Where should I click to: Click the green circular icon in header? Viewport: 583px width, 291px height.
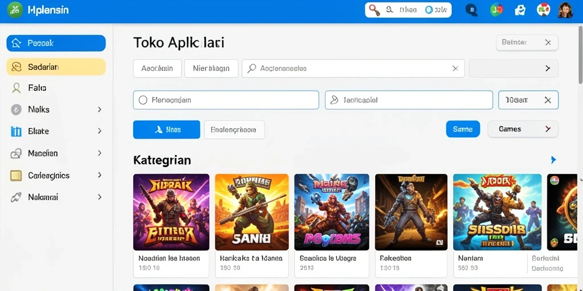point(496,10)
